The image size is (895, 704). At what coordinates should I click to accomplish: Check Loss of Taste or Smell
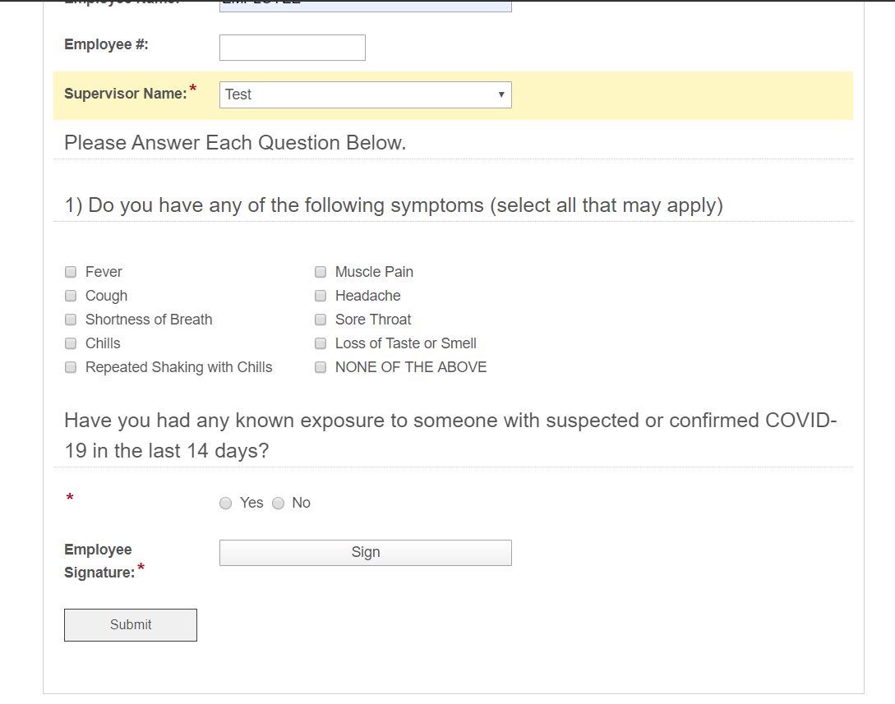click(321, 343)
